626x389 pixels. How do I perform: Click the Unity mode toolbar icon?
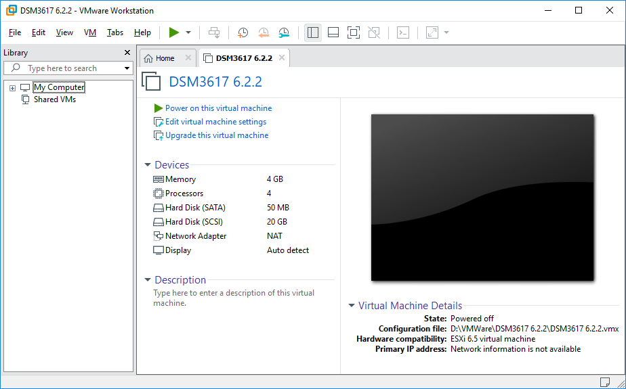pyautogui.click(x=374, y=32)
